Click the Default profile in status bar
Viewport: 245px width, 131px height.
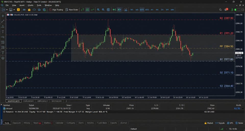(134, 129)
